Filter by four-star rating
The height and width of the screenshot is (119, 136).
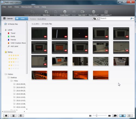click(x=14, y=59)
